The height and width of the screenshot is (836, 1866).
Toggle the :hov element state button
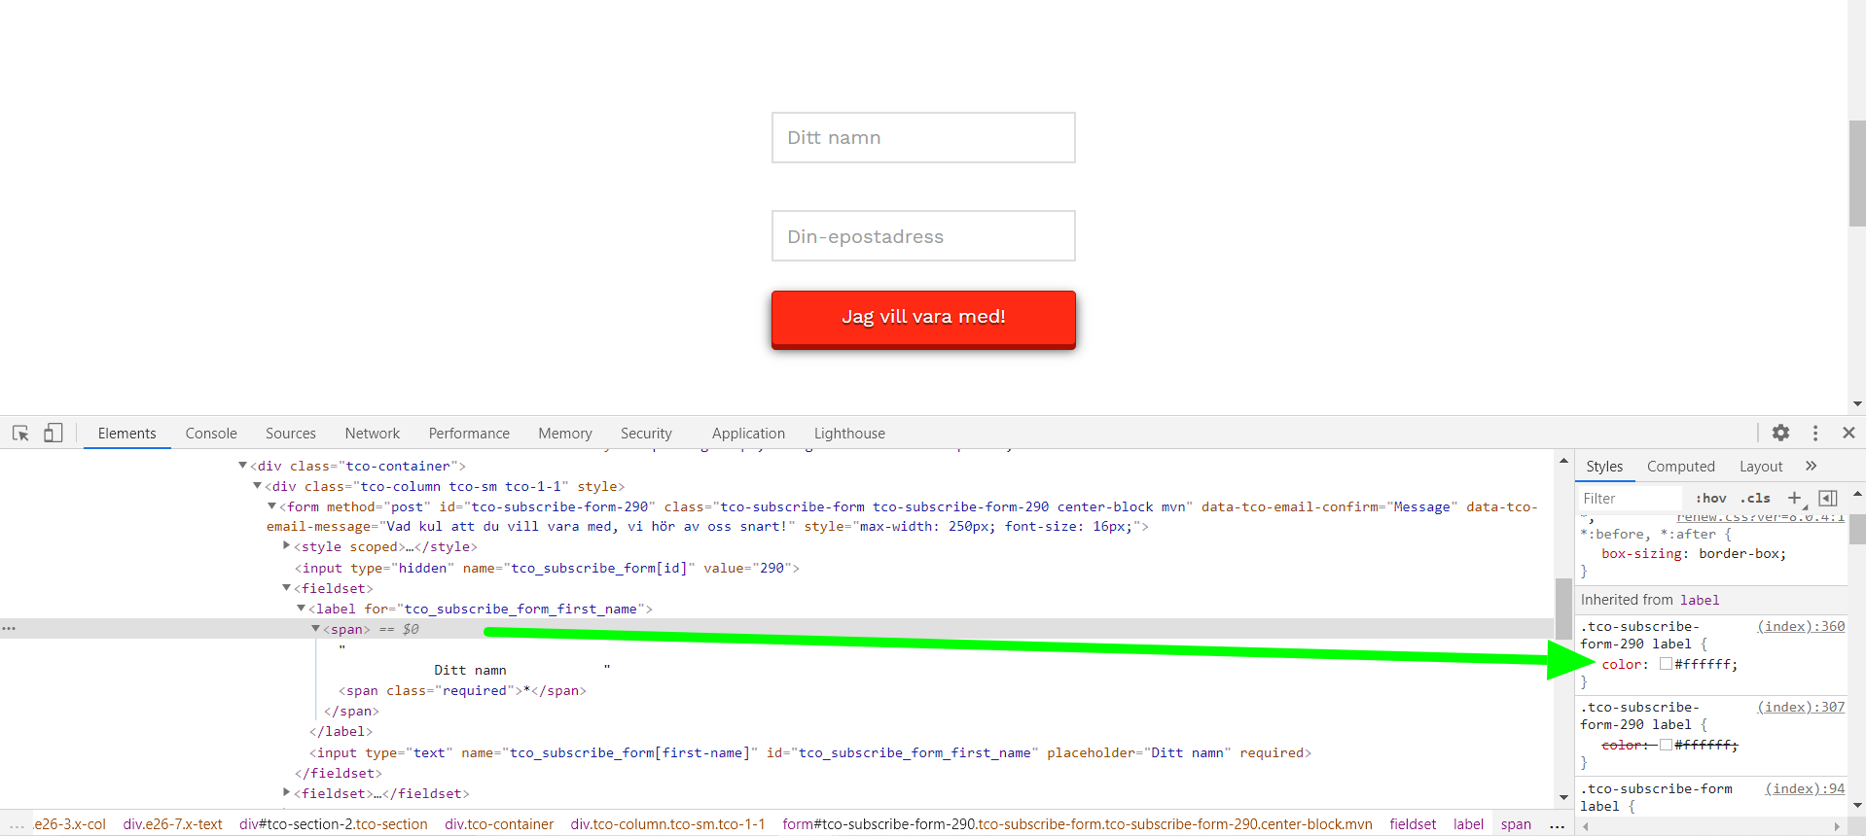pos(1710,498)
